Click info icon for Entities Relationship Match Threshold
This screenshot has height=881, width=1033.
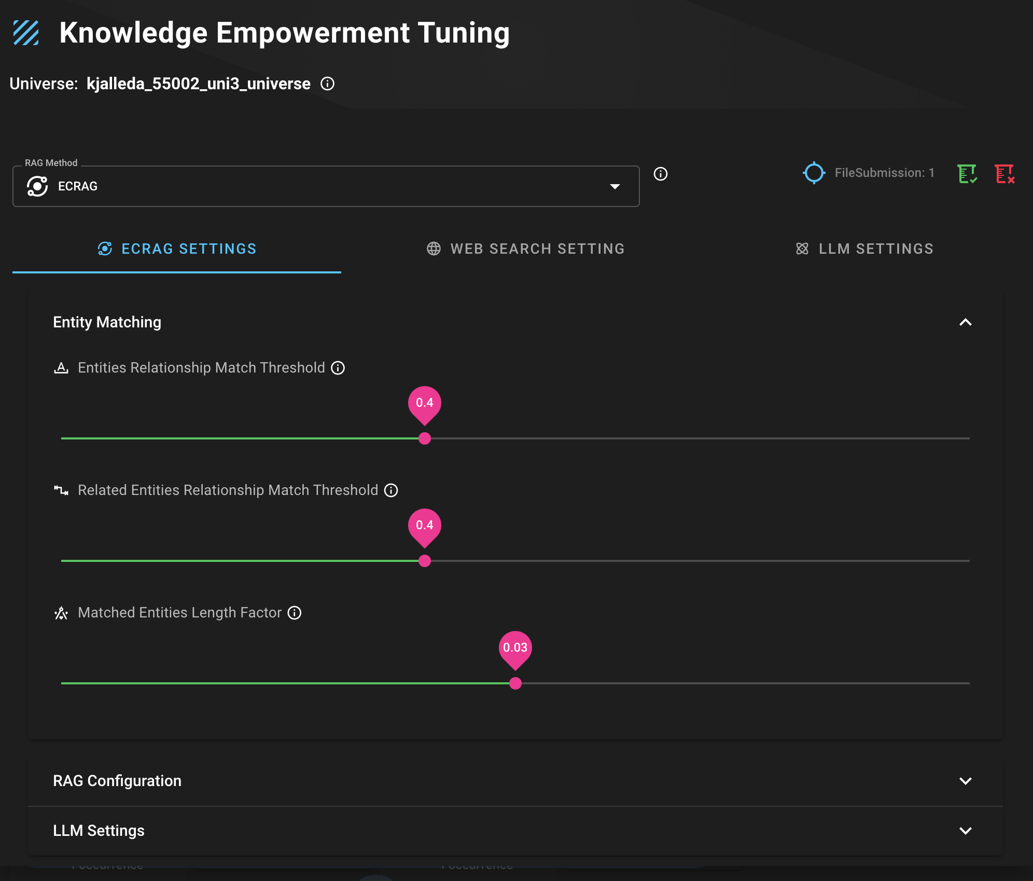[338, 368]
